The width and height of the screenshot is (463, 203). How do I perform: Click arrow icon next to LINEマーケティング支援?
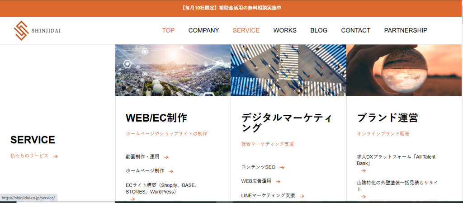coord(302,196)
